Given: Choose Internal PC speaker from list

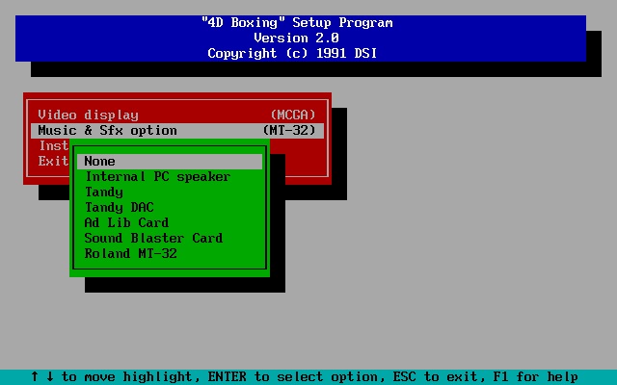Looking at the screenshot, I should click(157, 176).
